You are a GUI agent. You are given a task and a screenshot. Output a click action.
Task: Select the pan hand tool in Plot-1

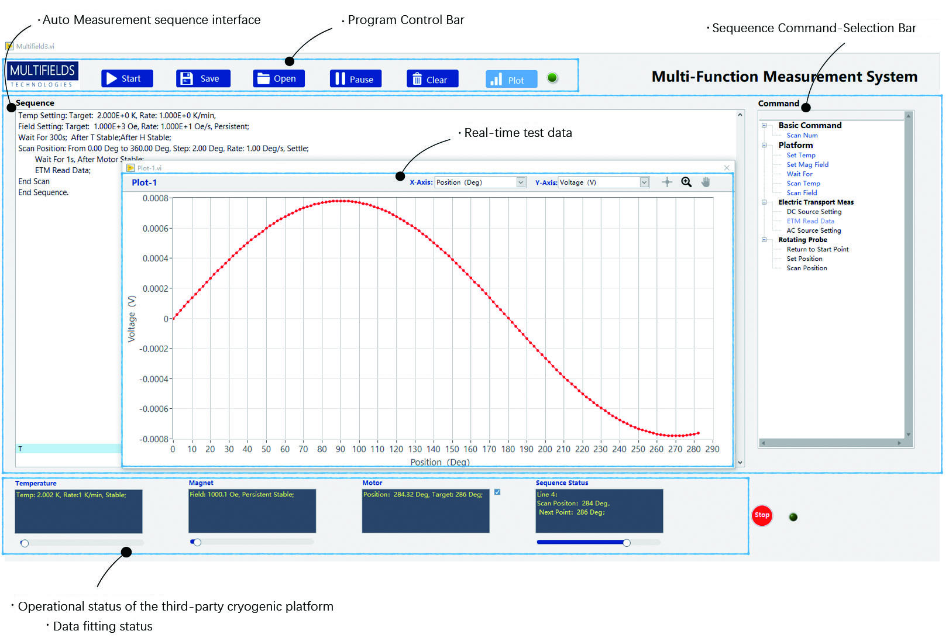pyautogui.click(x=706, y=182)
